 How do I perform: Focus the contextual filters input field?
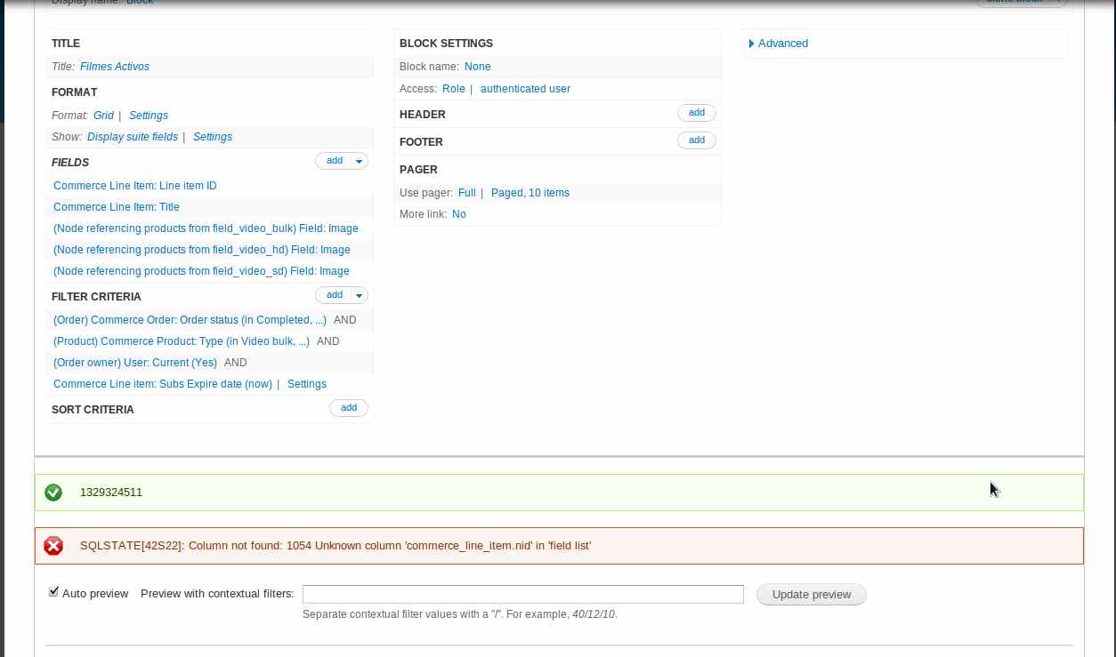(x=523, y=594)
